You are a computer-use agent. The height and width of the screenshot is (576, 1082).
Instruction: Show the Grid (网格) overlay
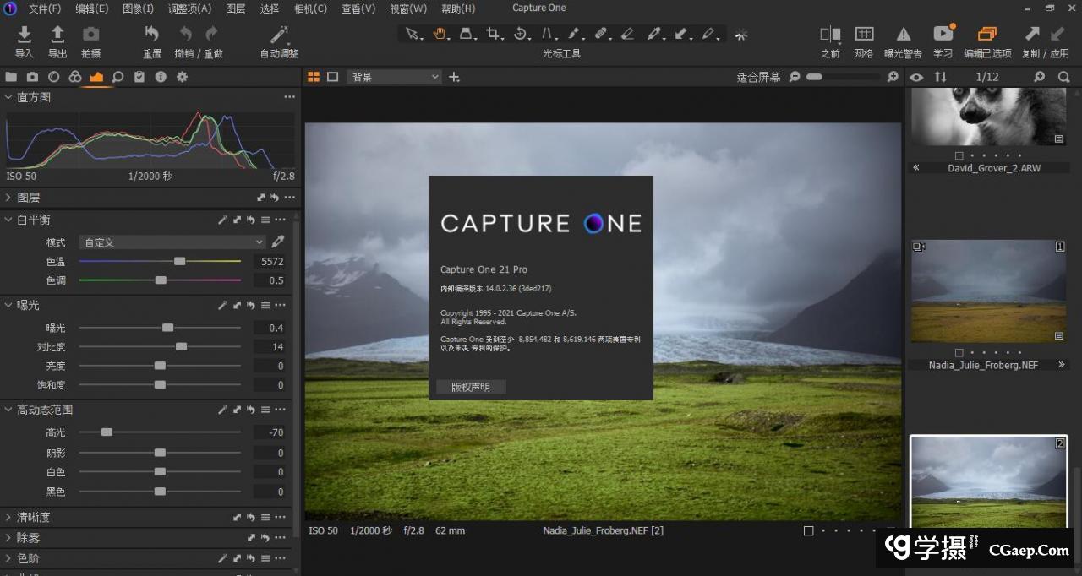[x=863, y=35]
